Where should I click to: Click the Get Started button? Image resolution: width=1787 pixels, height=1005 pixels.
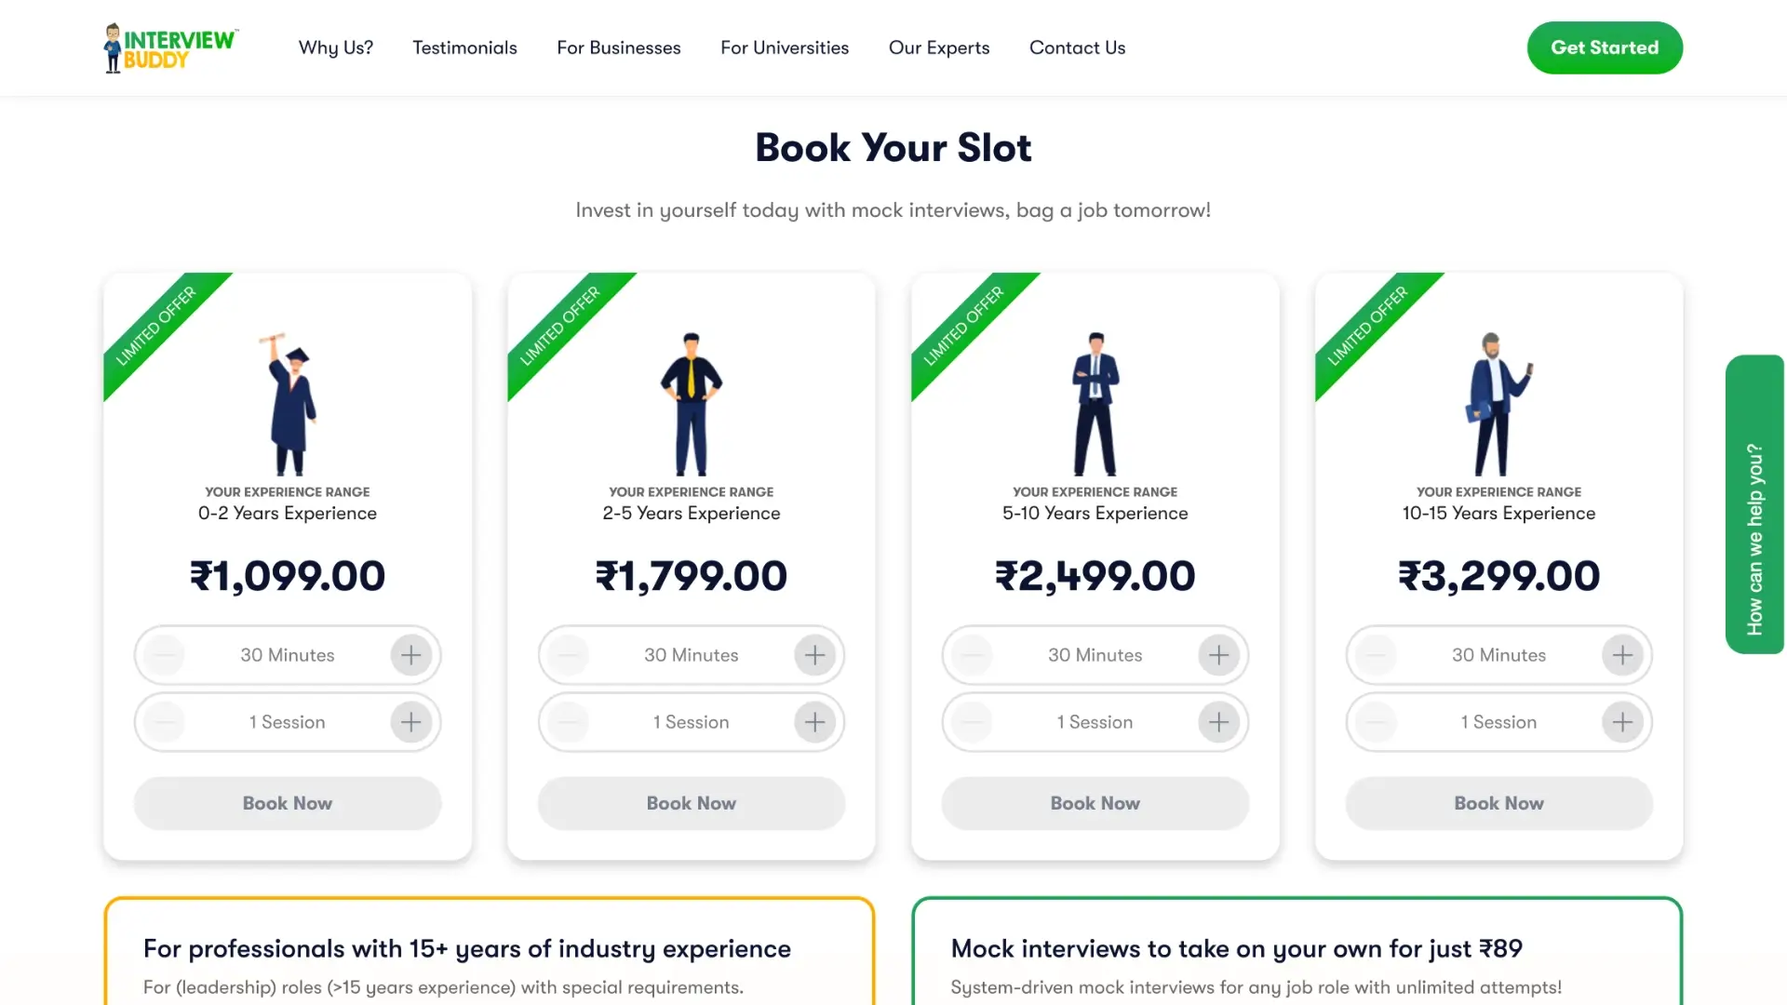pyautogui.click(x=1604, y=47)
